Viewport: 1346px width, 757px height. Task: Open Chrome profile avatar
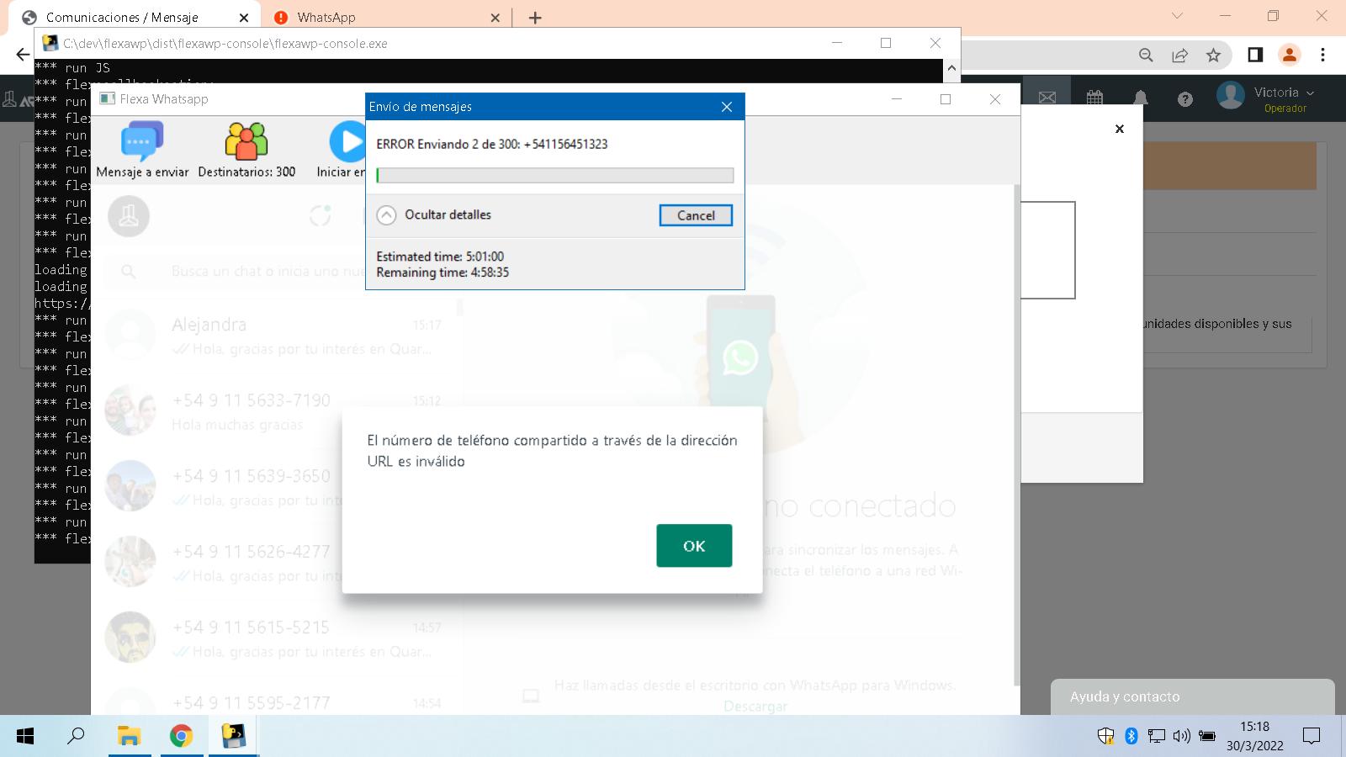(x=1289, y=55)
